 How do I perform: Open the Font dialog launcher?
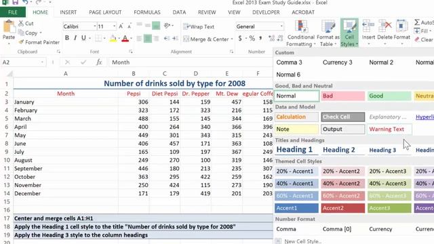click(x=131, y=52)
